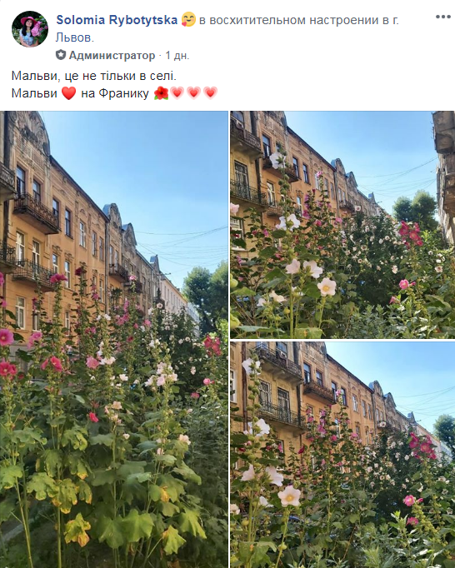Click the heart emoji right after the hibiscus

point(177,93)
